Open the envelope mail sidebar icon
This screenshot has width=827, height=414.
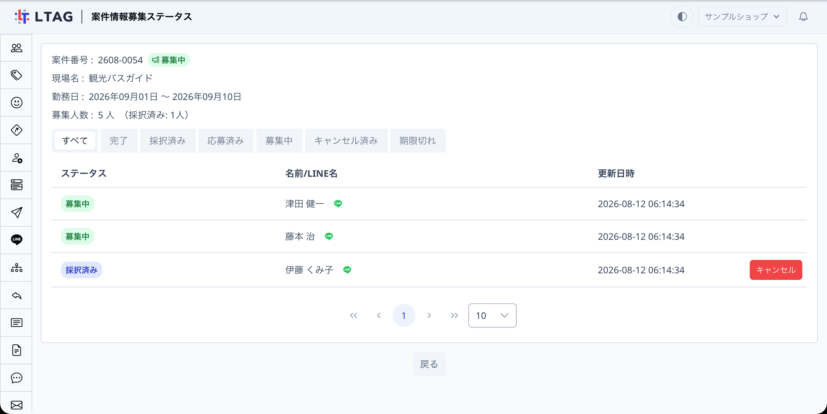pyautogui.click(x=16, y=405)
